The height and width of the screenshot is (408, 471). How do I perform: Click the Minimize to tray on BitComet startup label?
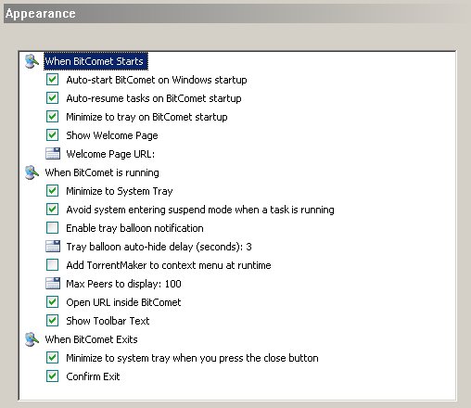146,117
